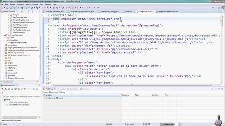Expand Warnings (18 items) group

(x=44, y=98)
